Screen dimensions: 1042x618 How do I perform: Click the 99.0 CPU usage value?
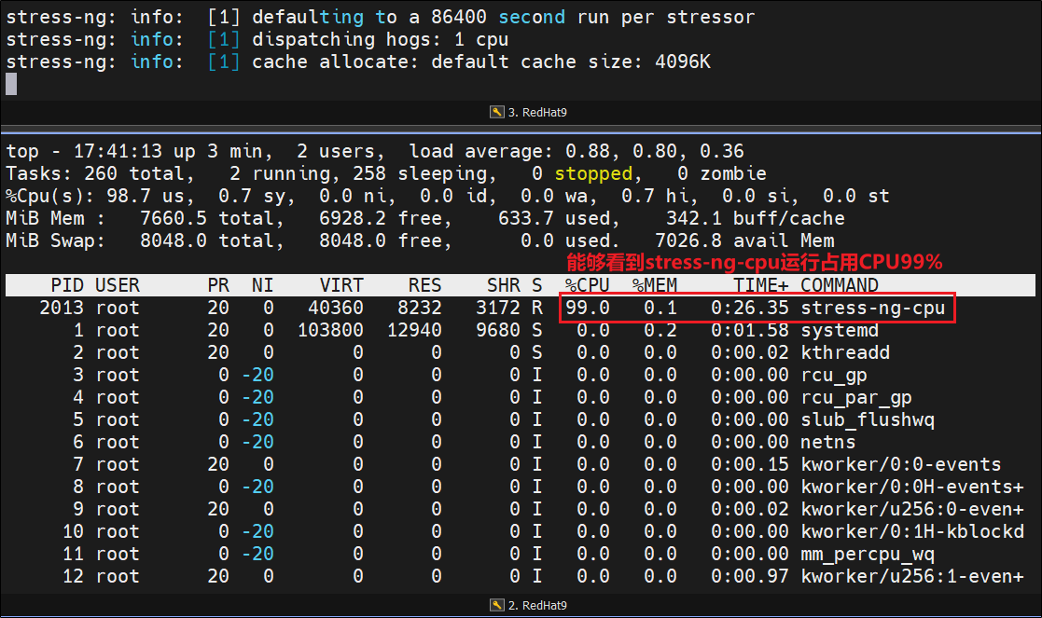tap(588, 308)
